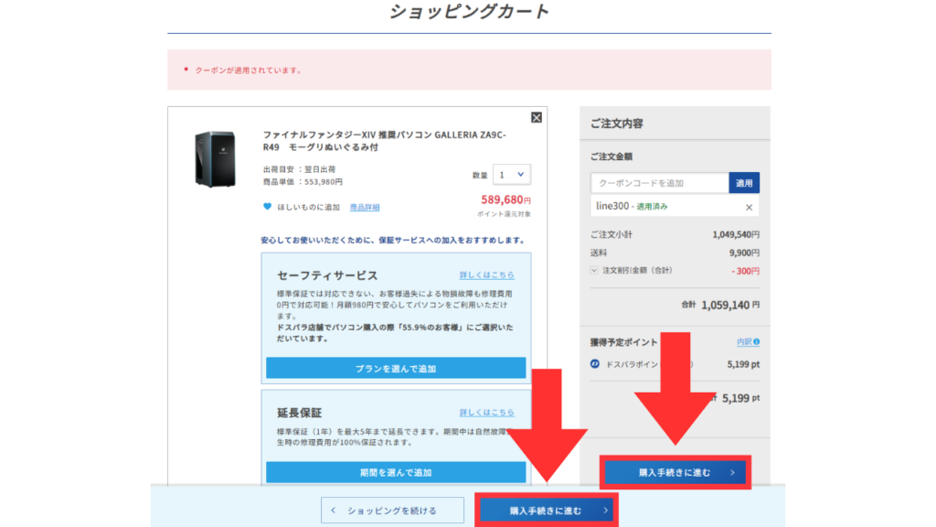This screenshot has width=936, height=527.
Task: Click the プランを選んで追加 button
Action: [396, 368]
